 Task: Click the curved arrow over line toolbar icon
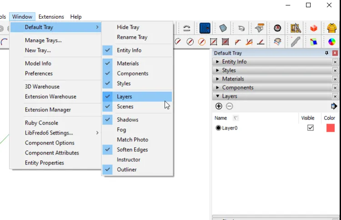186,28
